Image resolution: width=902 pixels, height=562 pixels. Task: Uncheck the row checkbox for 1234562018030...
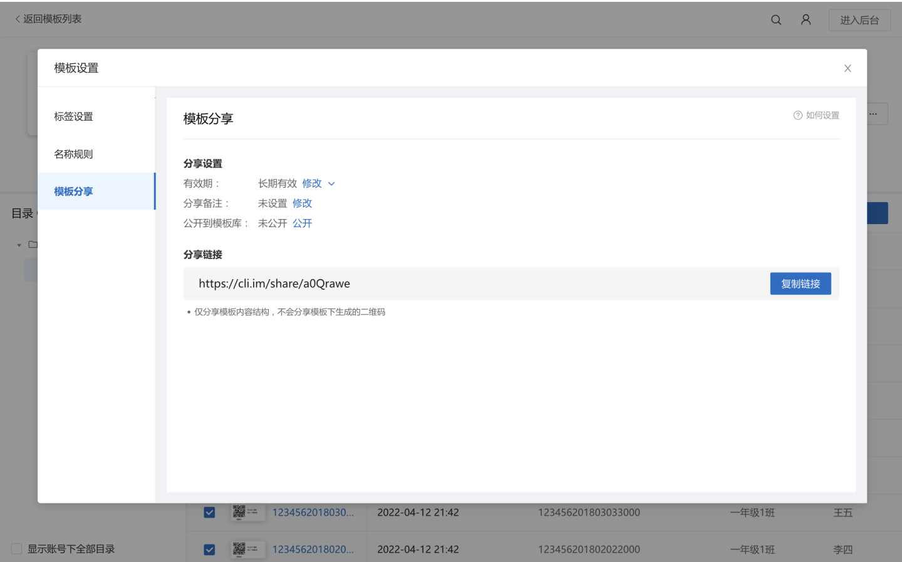tap(209, 513)
